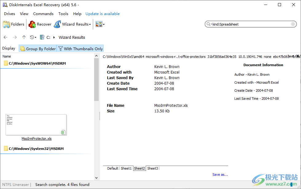Open search magnifier options dropdown
This screenshot has height=189, width=301.
pos(209,24)
